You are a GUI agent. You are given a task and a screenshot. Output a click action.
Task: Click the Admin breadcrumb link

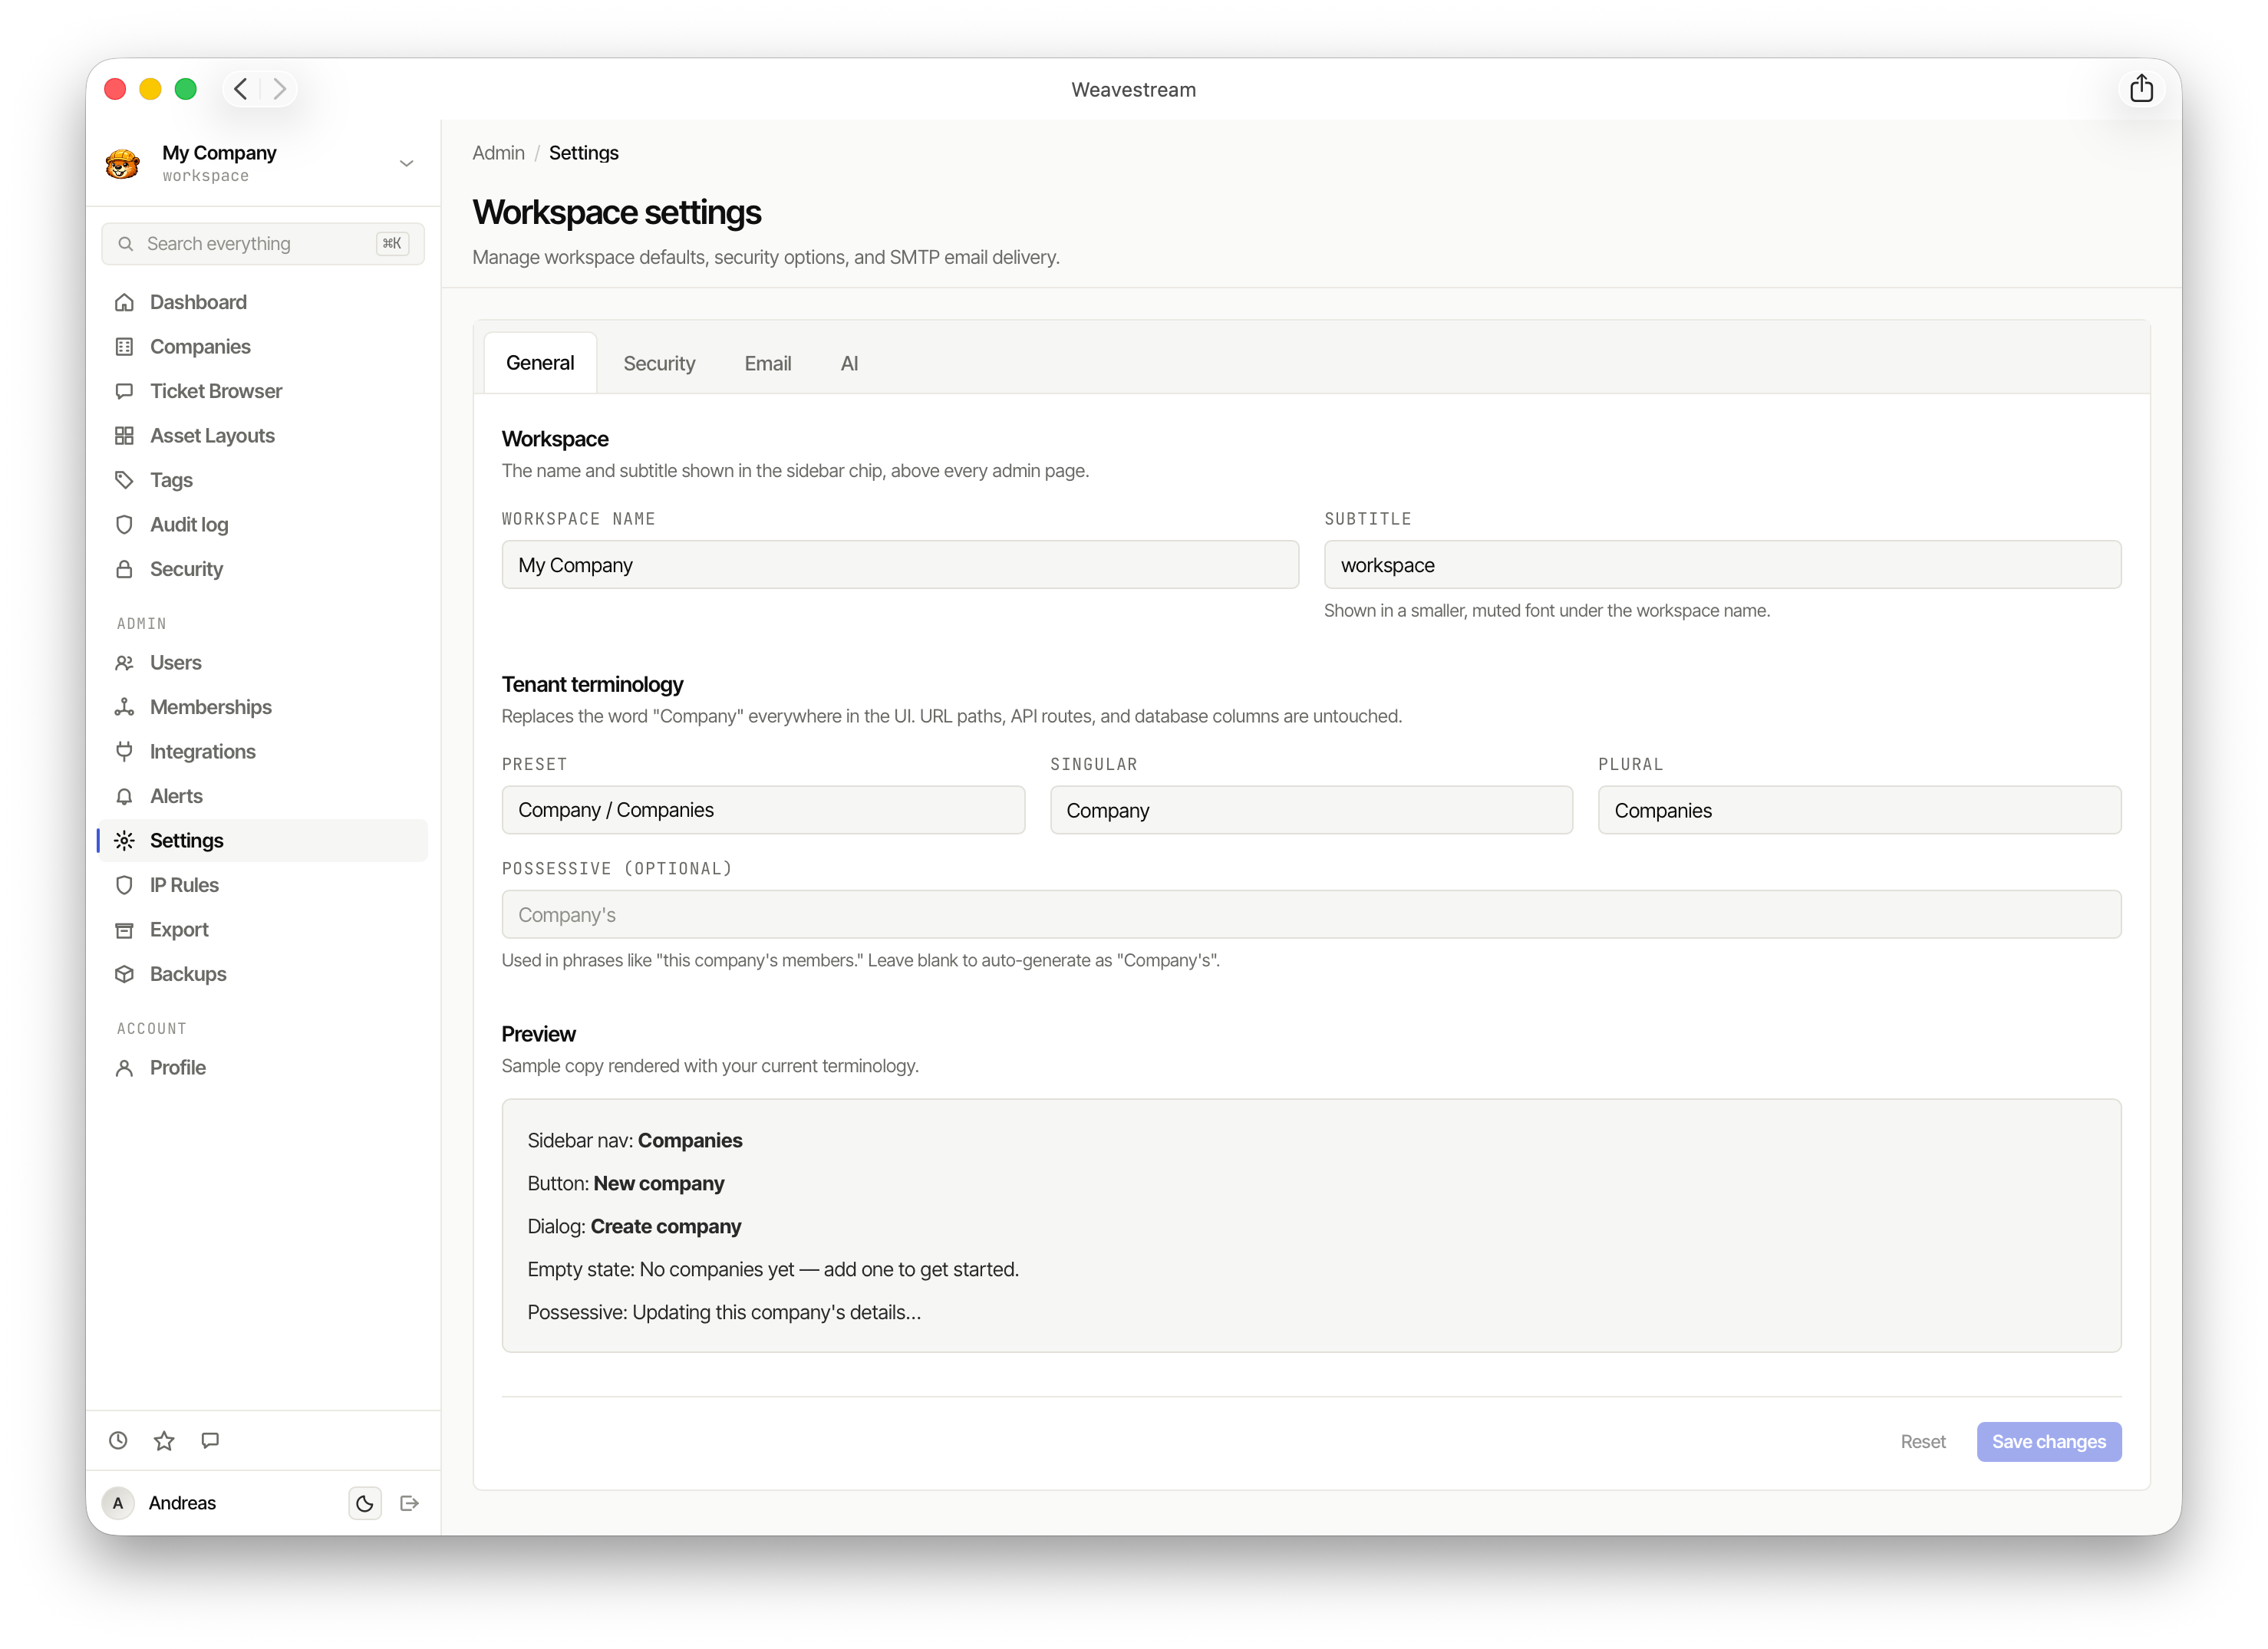(498, 153)
